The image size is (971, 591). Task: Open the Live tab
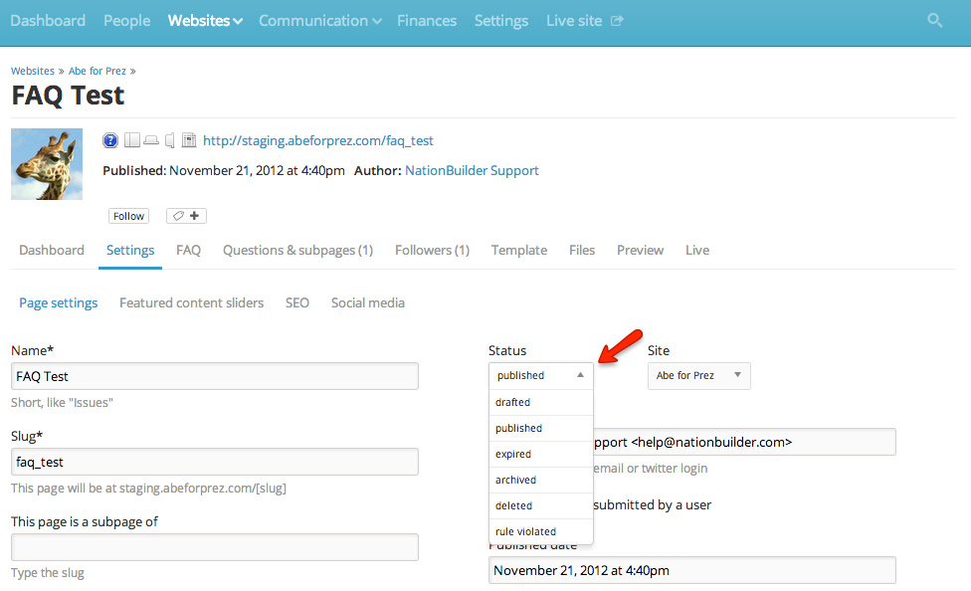pyautogui.click(x=697, y=251)
